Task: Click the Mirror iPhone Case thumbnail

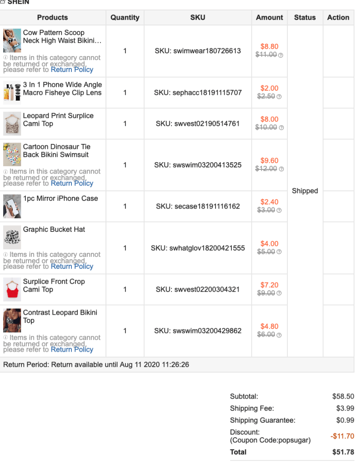Action: click(x=12, y=206)
